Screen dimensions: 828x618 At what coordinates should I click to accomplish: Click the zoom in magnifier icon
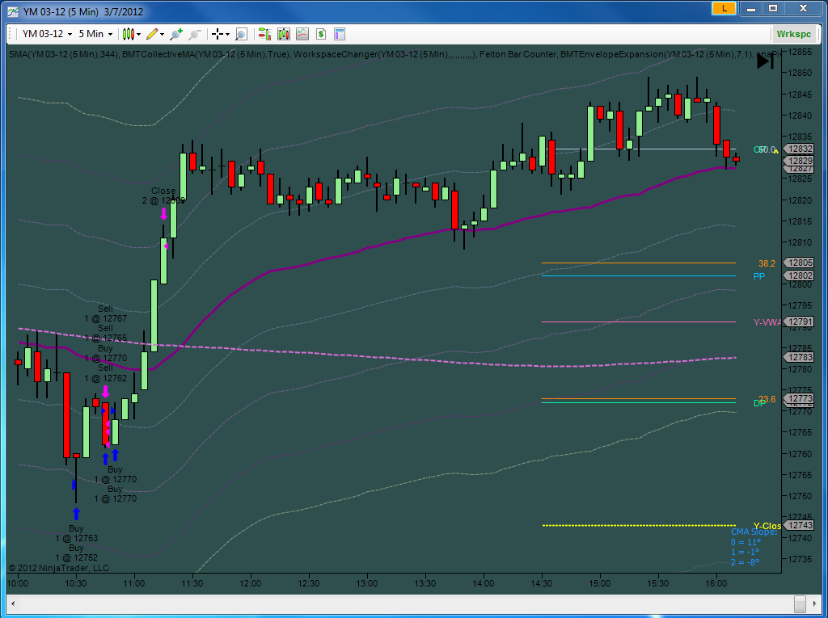coord(176,34)
